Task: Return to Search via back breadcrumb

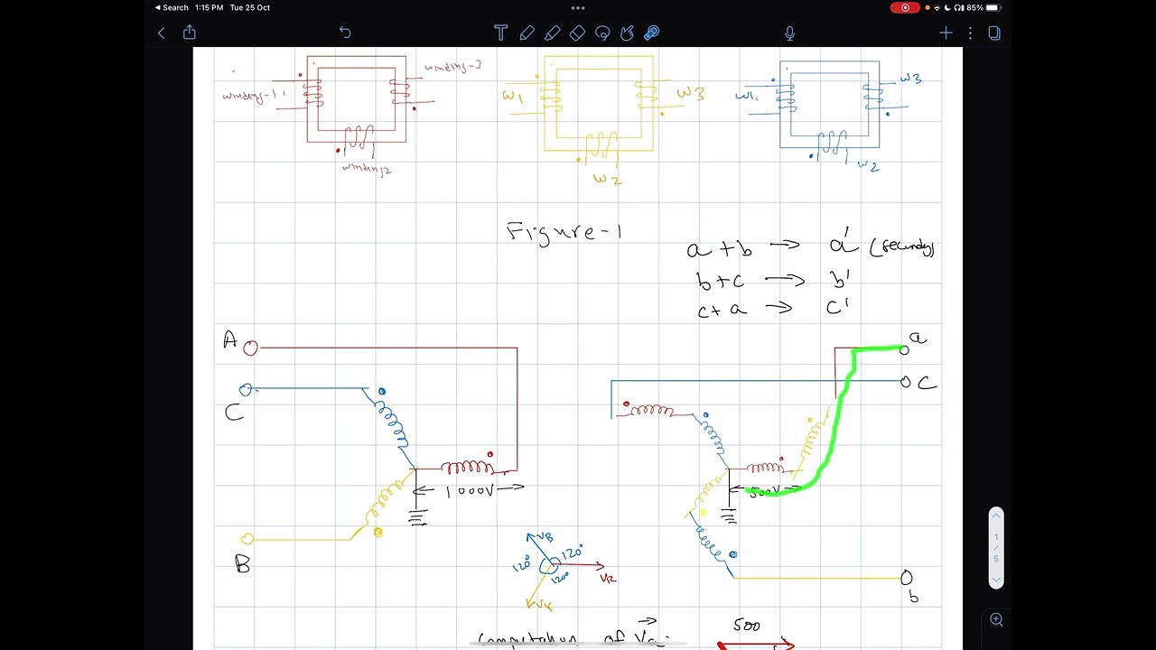Action: point(172,7)
